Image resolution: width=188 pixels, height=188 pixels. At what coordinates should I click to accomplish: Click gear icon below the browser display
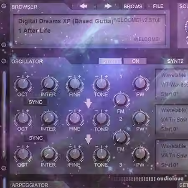click(4, 45)
